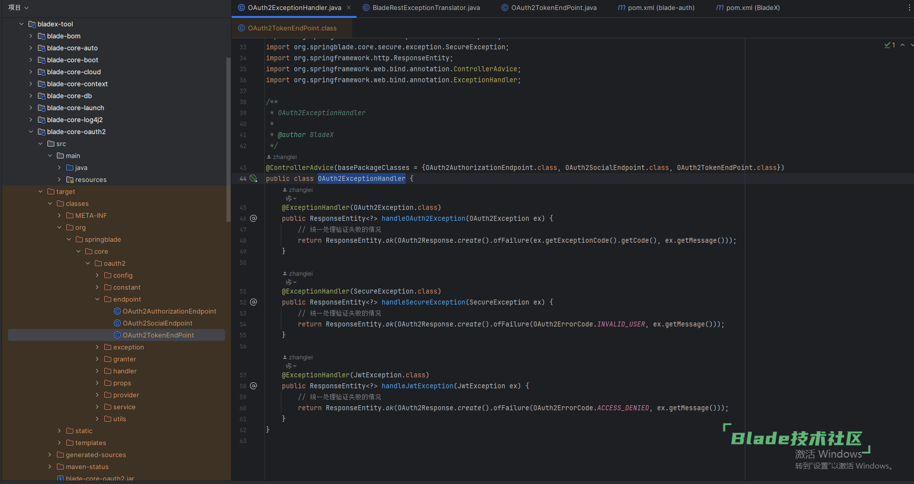The width and height of the screenshot is (914, 484).
Task: Click the class icon of OAuth2SocialEndpoint in tree
Action: pyautogui.click(x=117, y=323)
